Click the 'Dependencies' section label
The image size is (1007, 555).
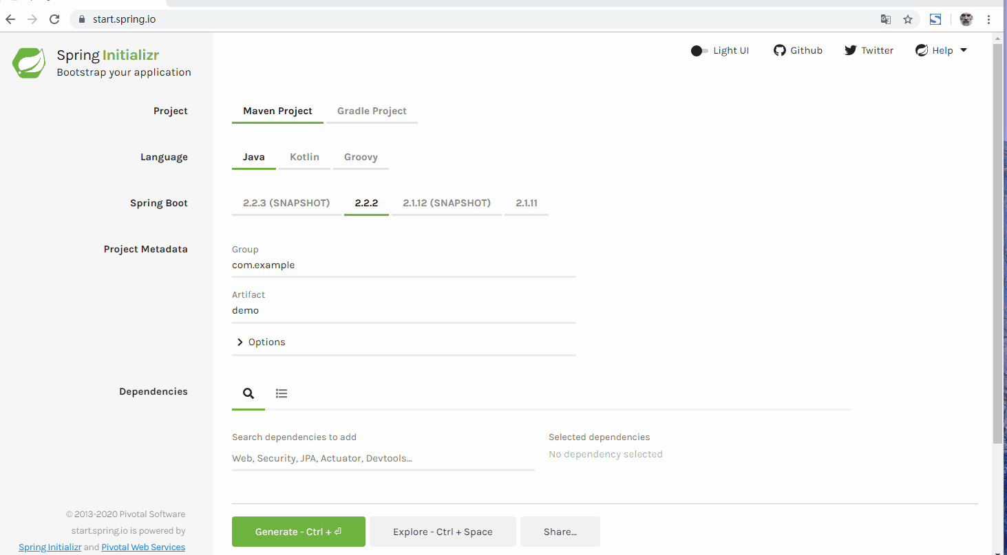point(153,392)
